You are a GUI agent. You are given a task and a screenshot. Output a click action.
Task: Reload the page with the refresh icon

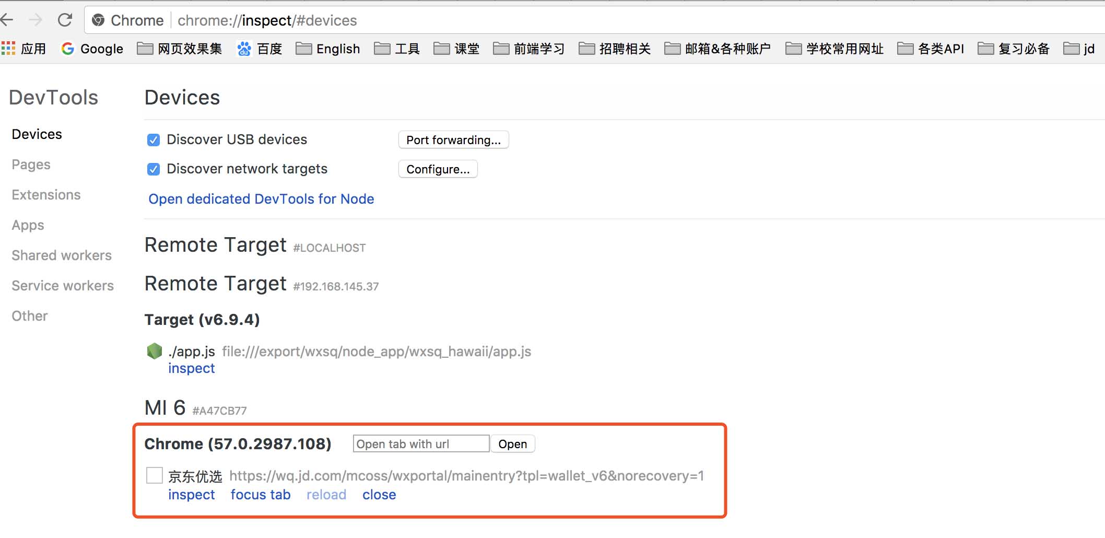click(65, 20)
